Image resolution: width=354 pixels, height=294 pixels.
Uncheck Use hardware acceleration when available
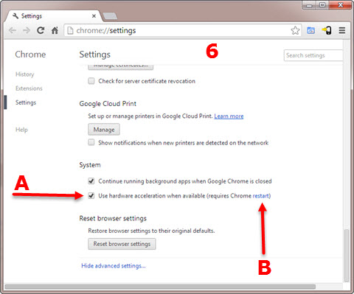(91, 196)
